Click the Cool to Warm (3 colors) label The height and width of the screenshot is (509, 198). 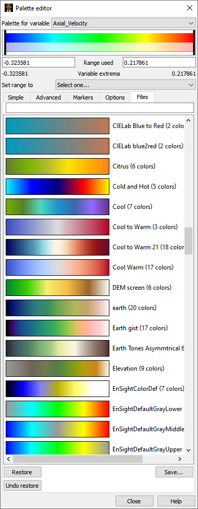[x=145, y=227]
